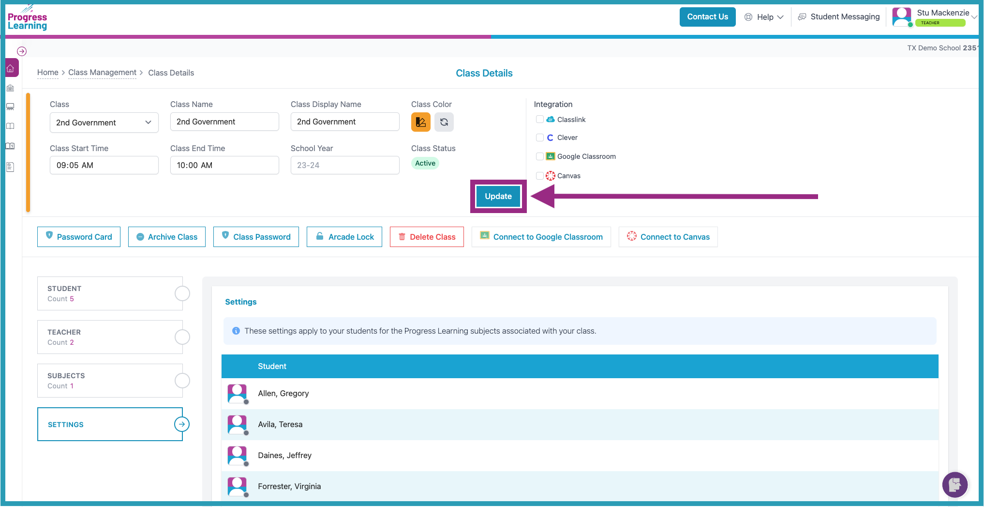Click the Canvas logo icon in Integration

coord(551,176)
